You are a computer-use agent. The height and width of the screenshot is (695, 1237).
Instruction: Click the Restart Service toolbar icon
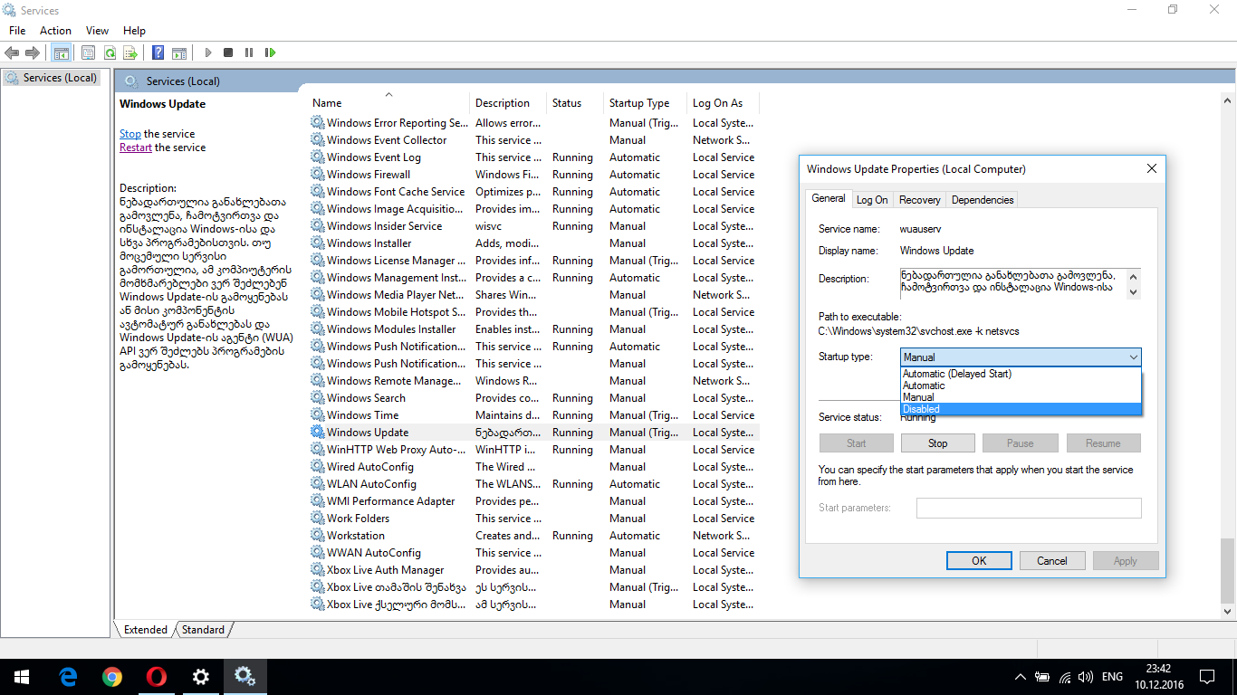(270, 53)
